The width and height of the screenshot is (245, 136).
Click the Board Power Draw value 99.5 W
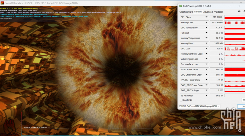[x=216, y=69]
